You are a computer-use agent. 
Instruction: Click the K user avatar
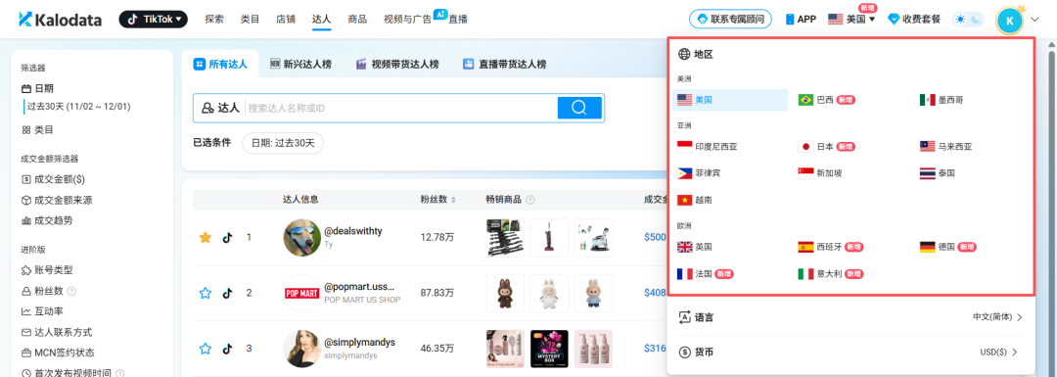click(1009, 21)
